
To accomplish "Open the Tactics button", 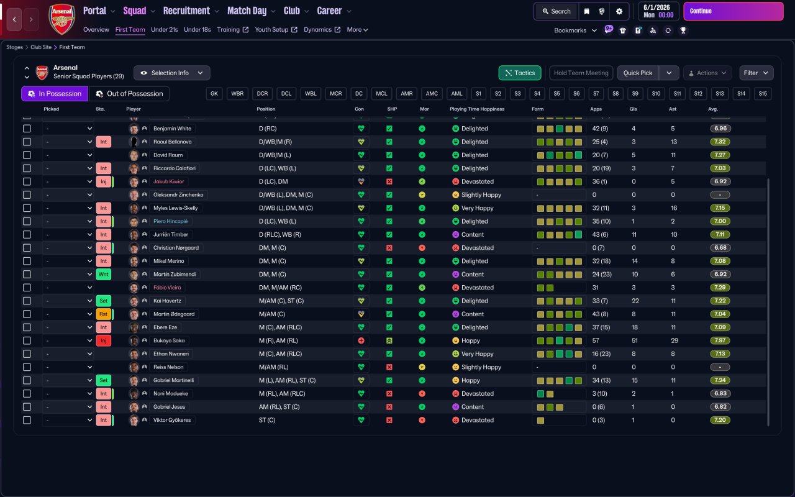I will [520, 73].
